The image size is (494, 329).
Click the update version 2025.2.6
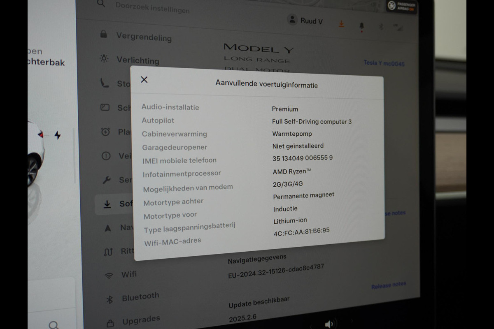(x=242, y=317)
